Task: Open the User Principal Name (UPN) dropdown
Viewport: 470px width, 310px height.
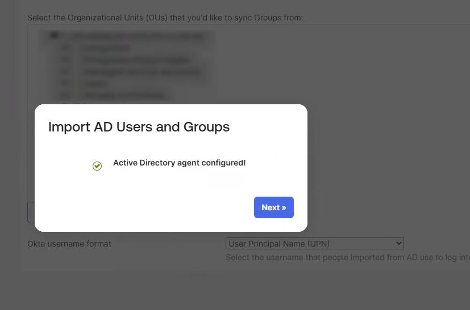Action: point(315,243)
